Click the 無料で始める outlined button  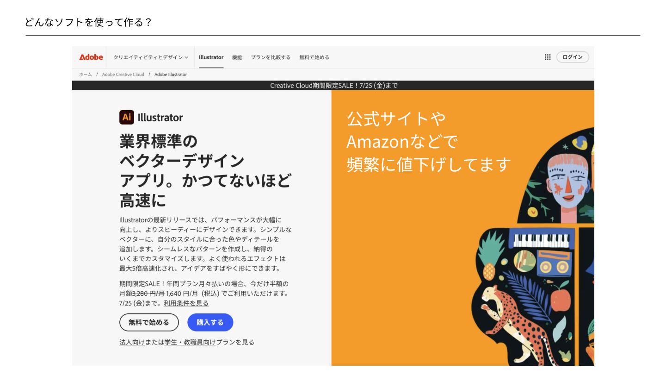(149, 322)
